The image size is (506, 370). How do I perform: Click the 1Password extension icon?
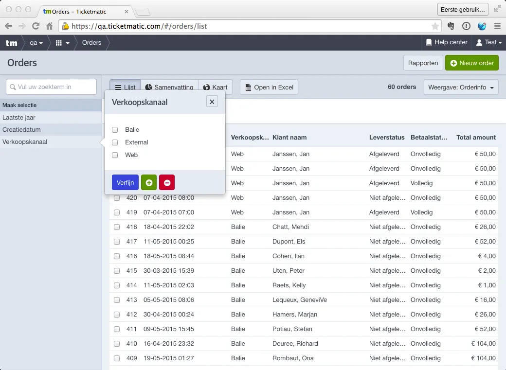point(466,26)
